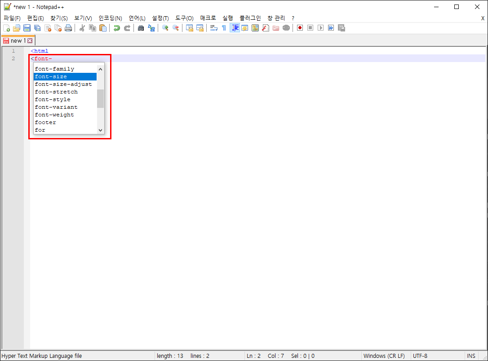Click autocomplete list scroll down arrow
488x361 pixels.
100,130
